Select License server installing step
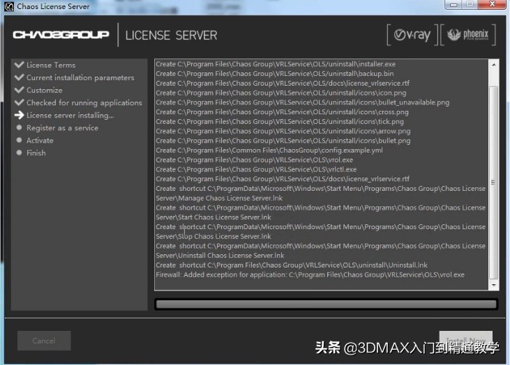This screenshot has width=510, height=365. pyautogui.click(x=70, y=115)
